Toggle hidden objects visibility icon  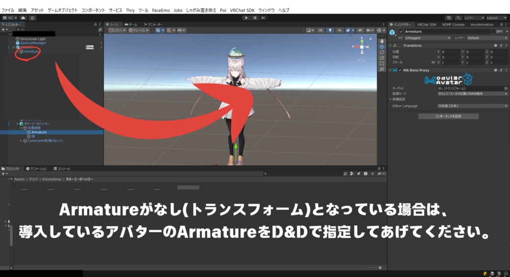[360, 30]
